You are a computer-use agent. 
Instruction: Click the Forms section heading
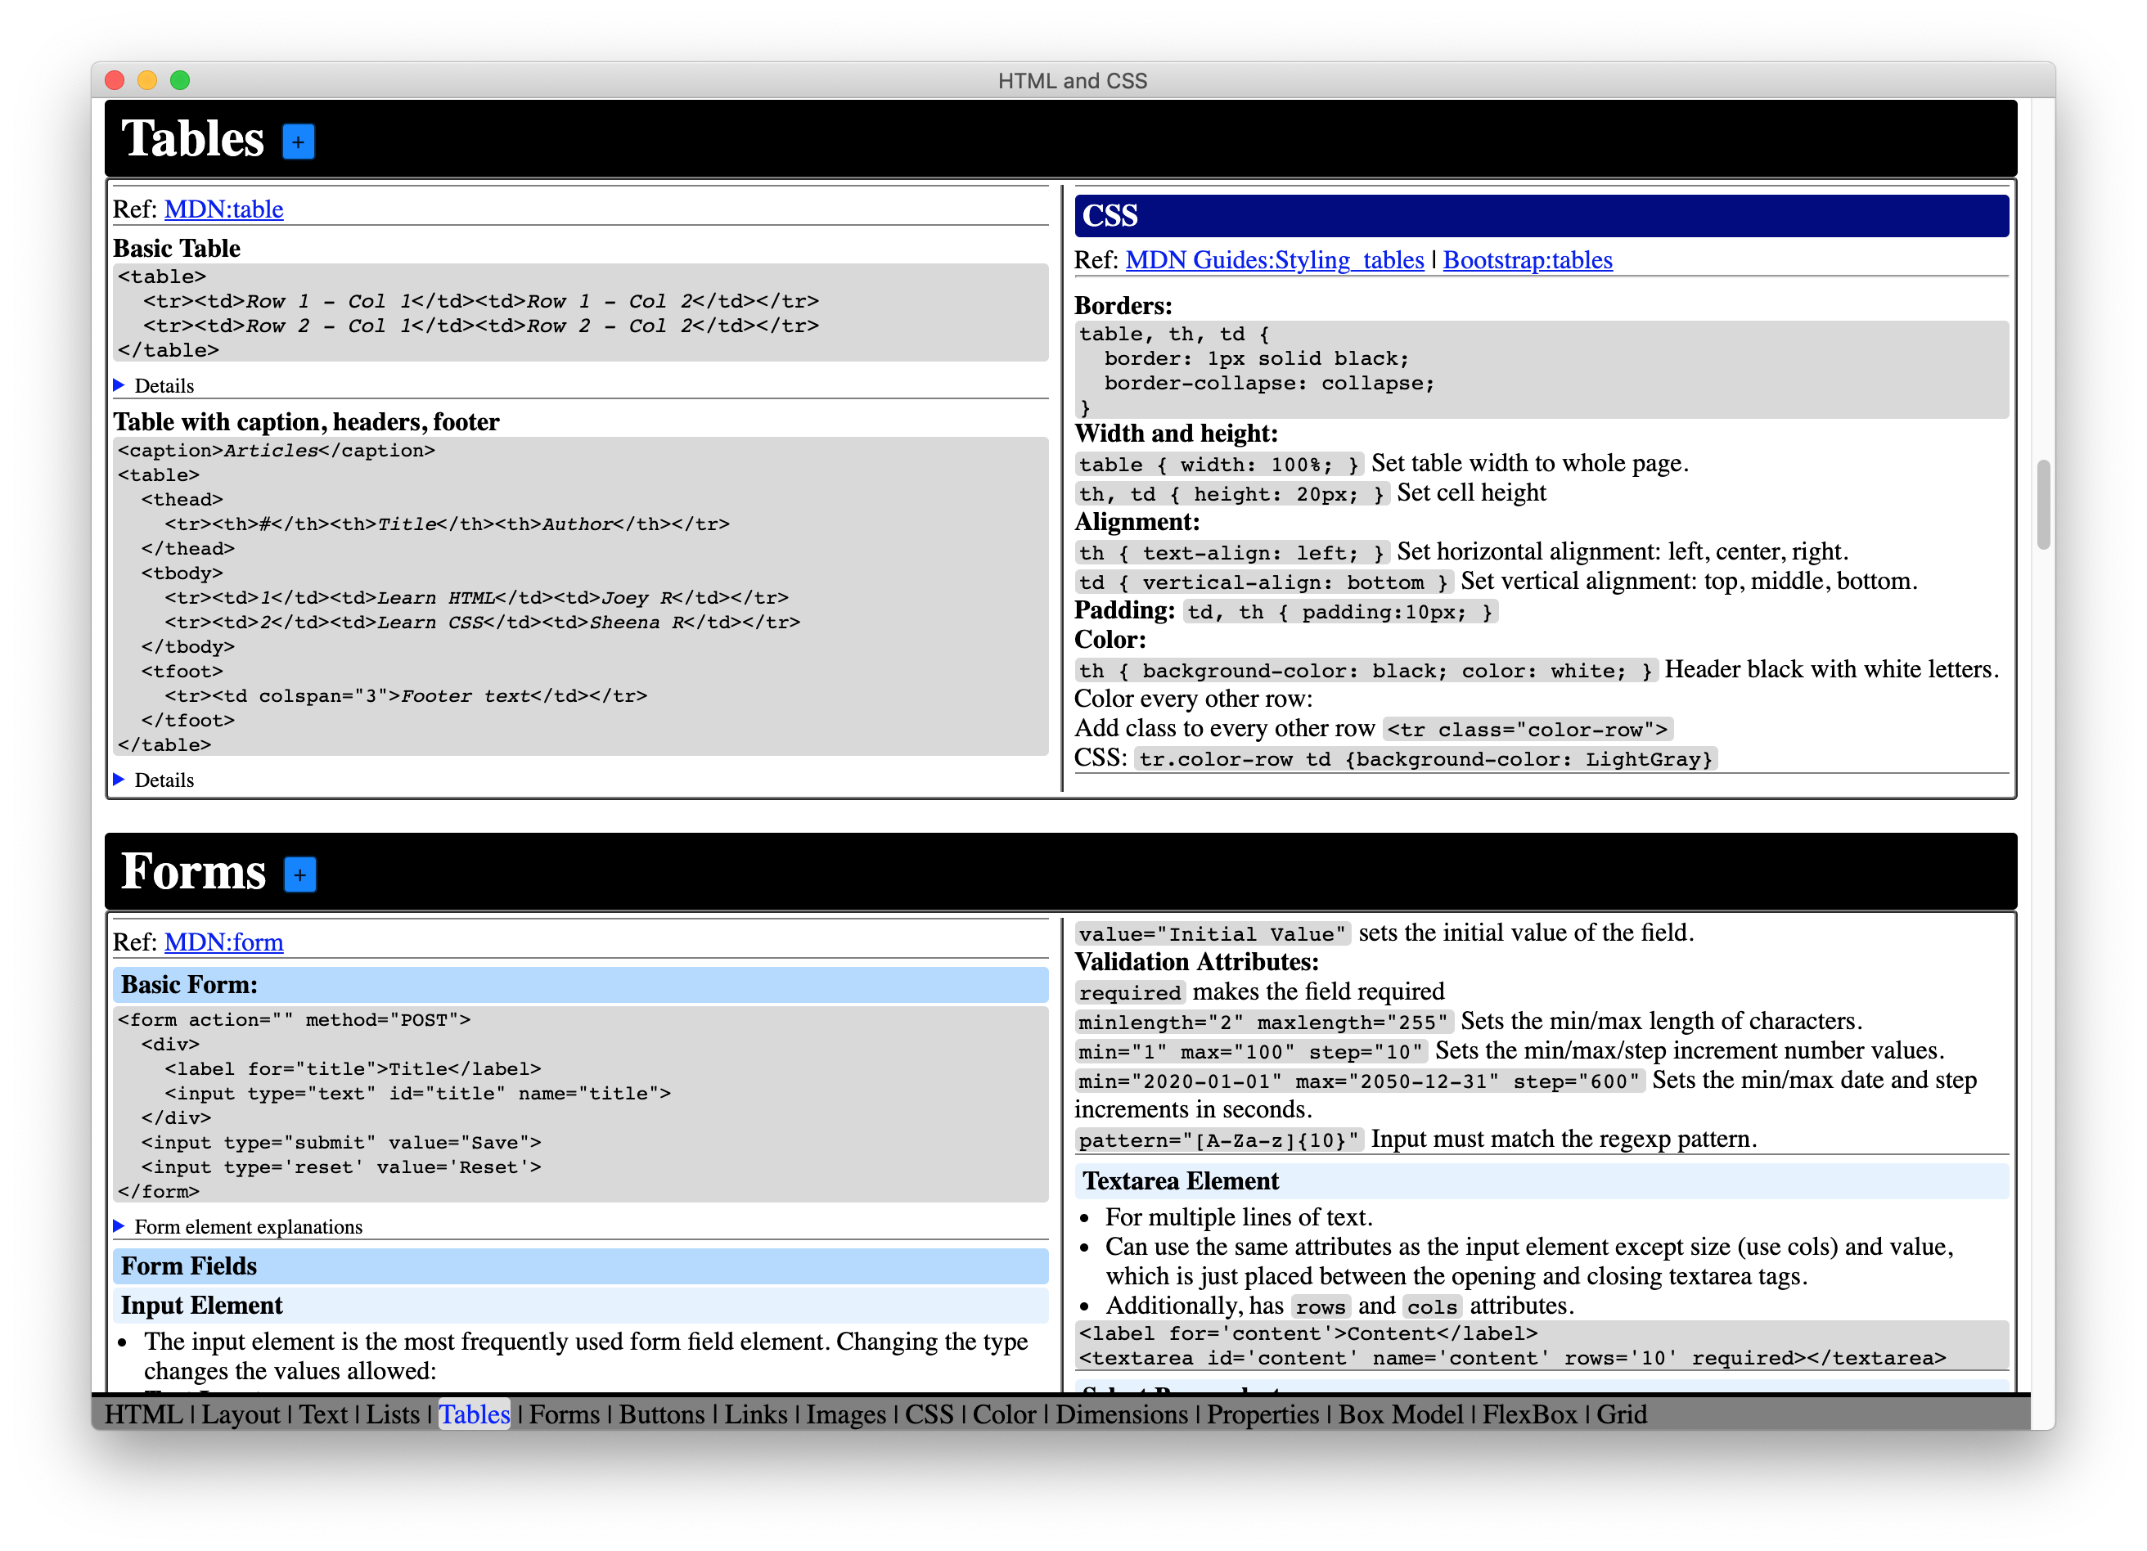pyautogui.click(x=193, y=871)
